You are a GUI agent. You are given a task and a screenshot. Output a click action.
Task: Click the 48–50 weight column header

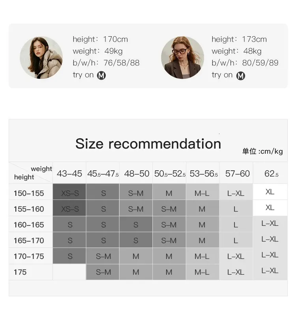point(137,173)
